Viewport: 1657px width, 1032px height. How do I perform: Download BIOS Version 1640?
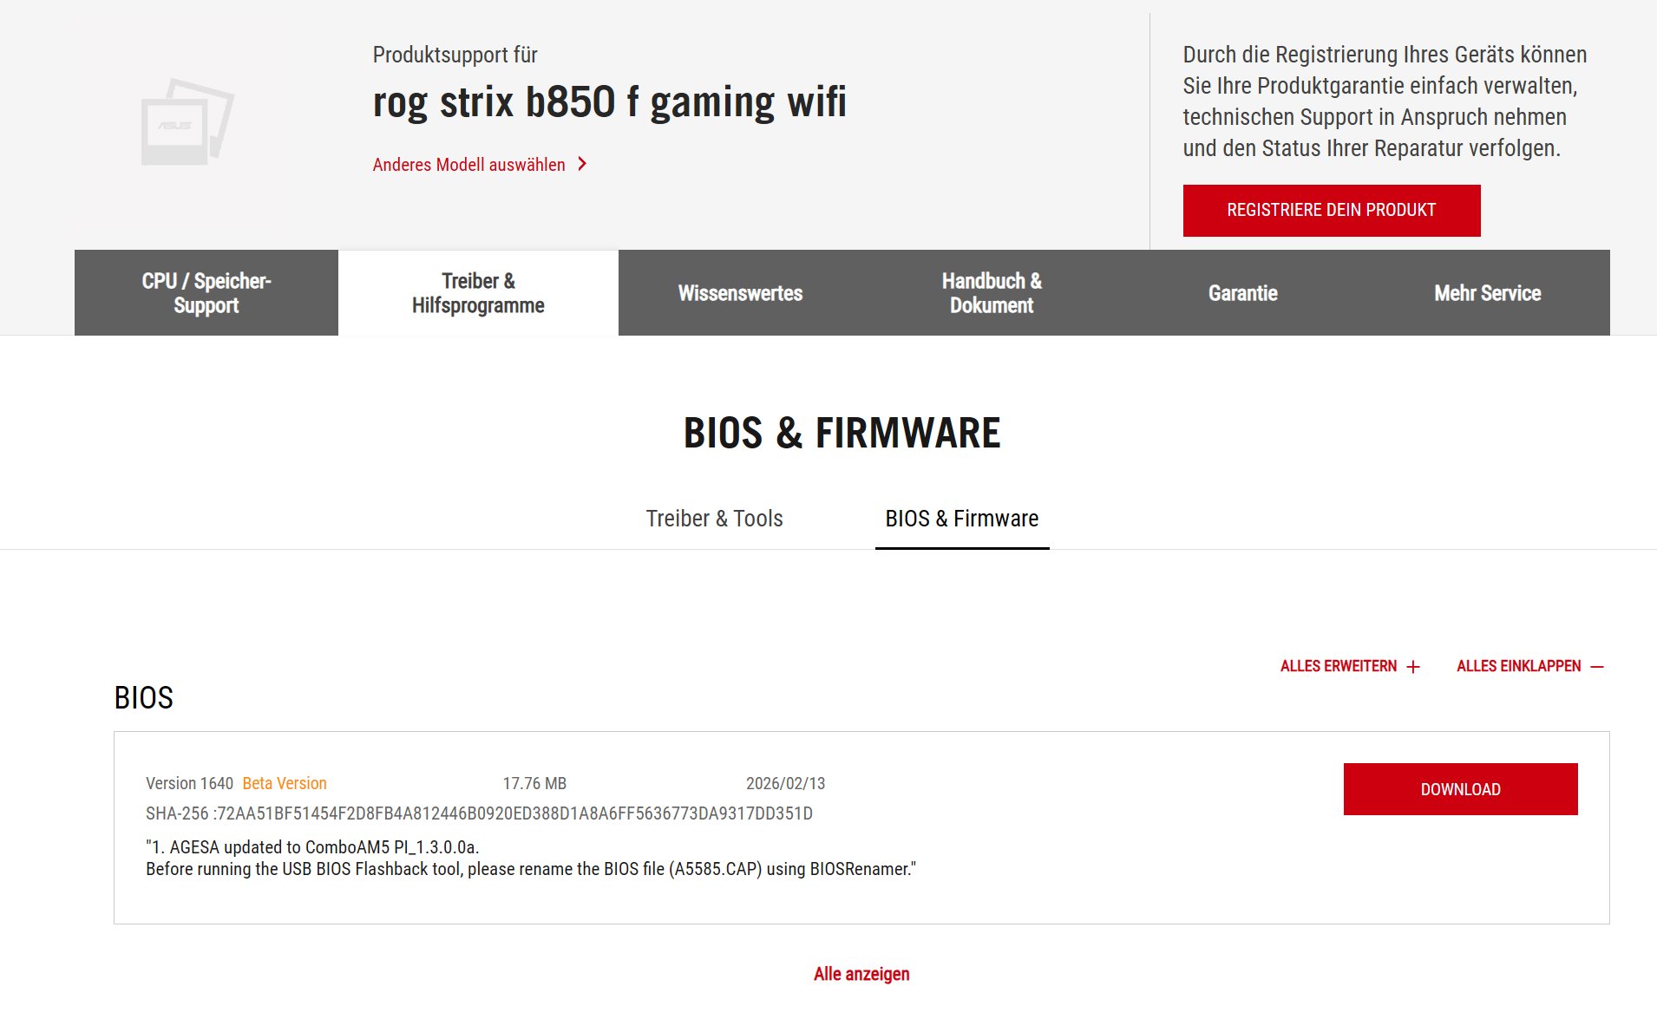click(x=1460, y=789)
